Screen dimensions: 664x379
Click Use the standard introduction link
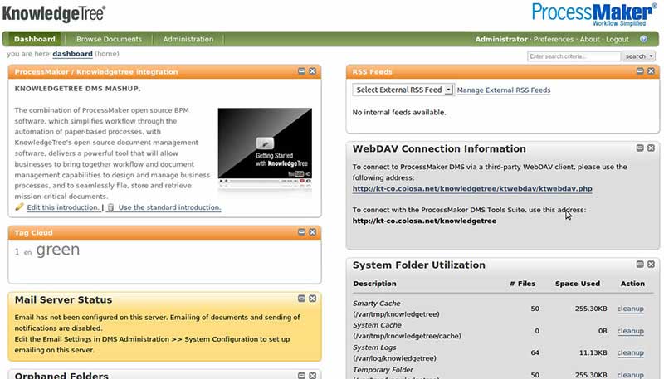point(169,207)
